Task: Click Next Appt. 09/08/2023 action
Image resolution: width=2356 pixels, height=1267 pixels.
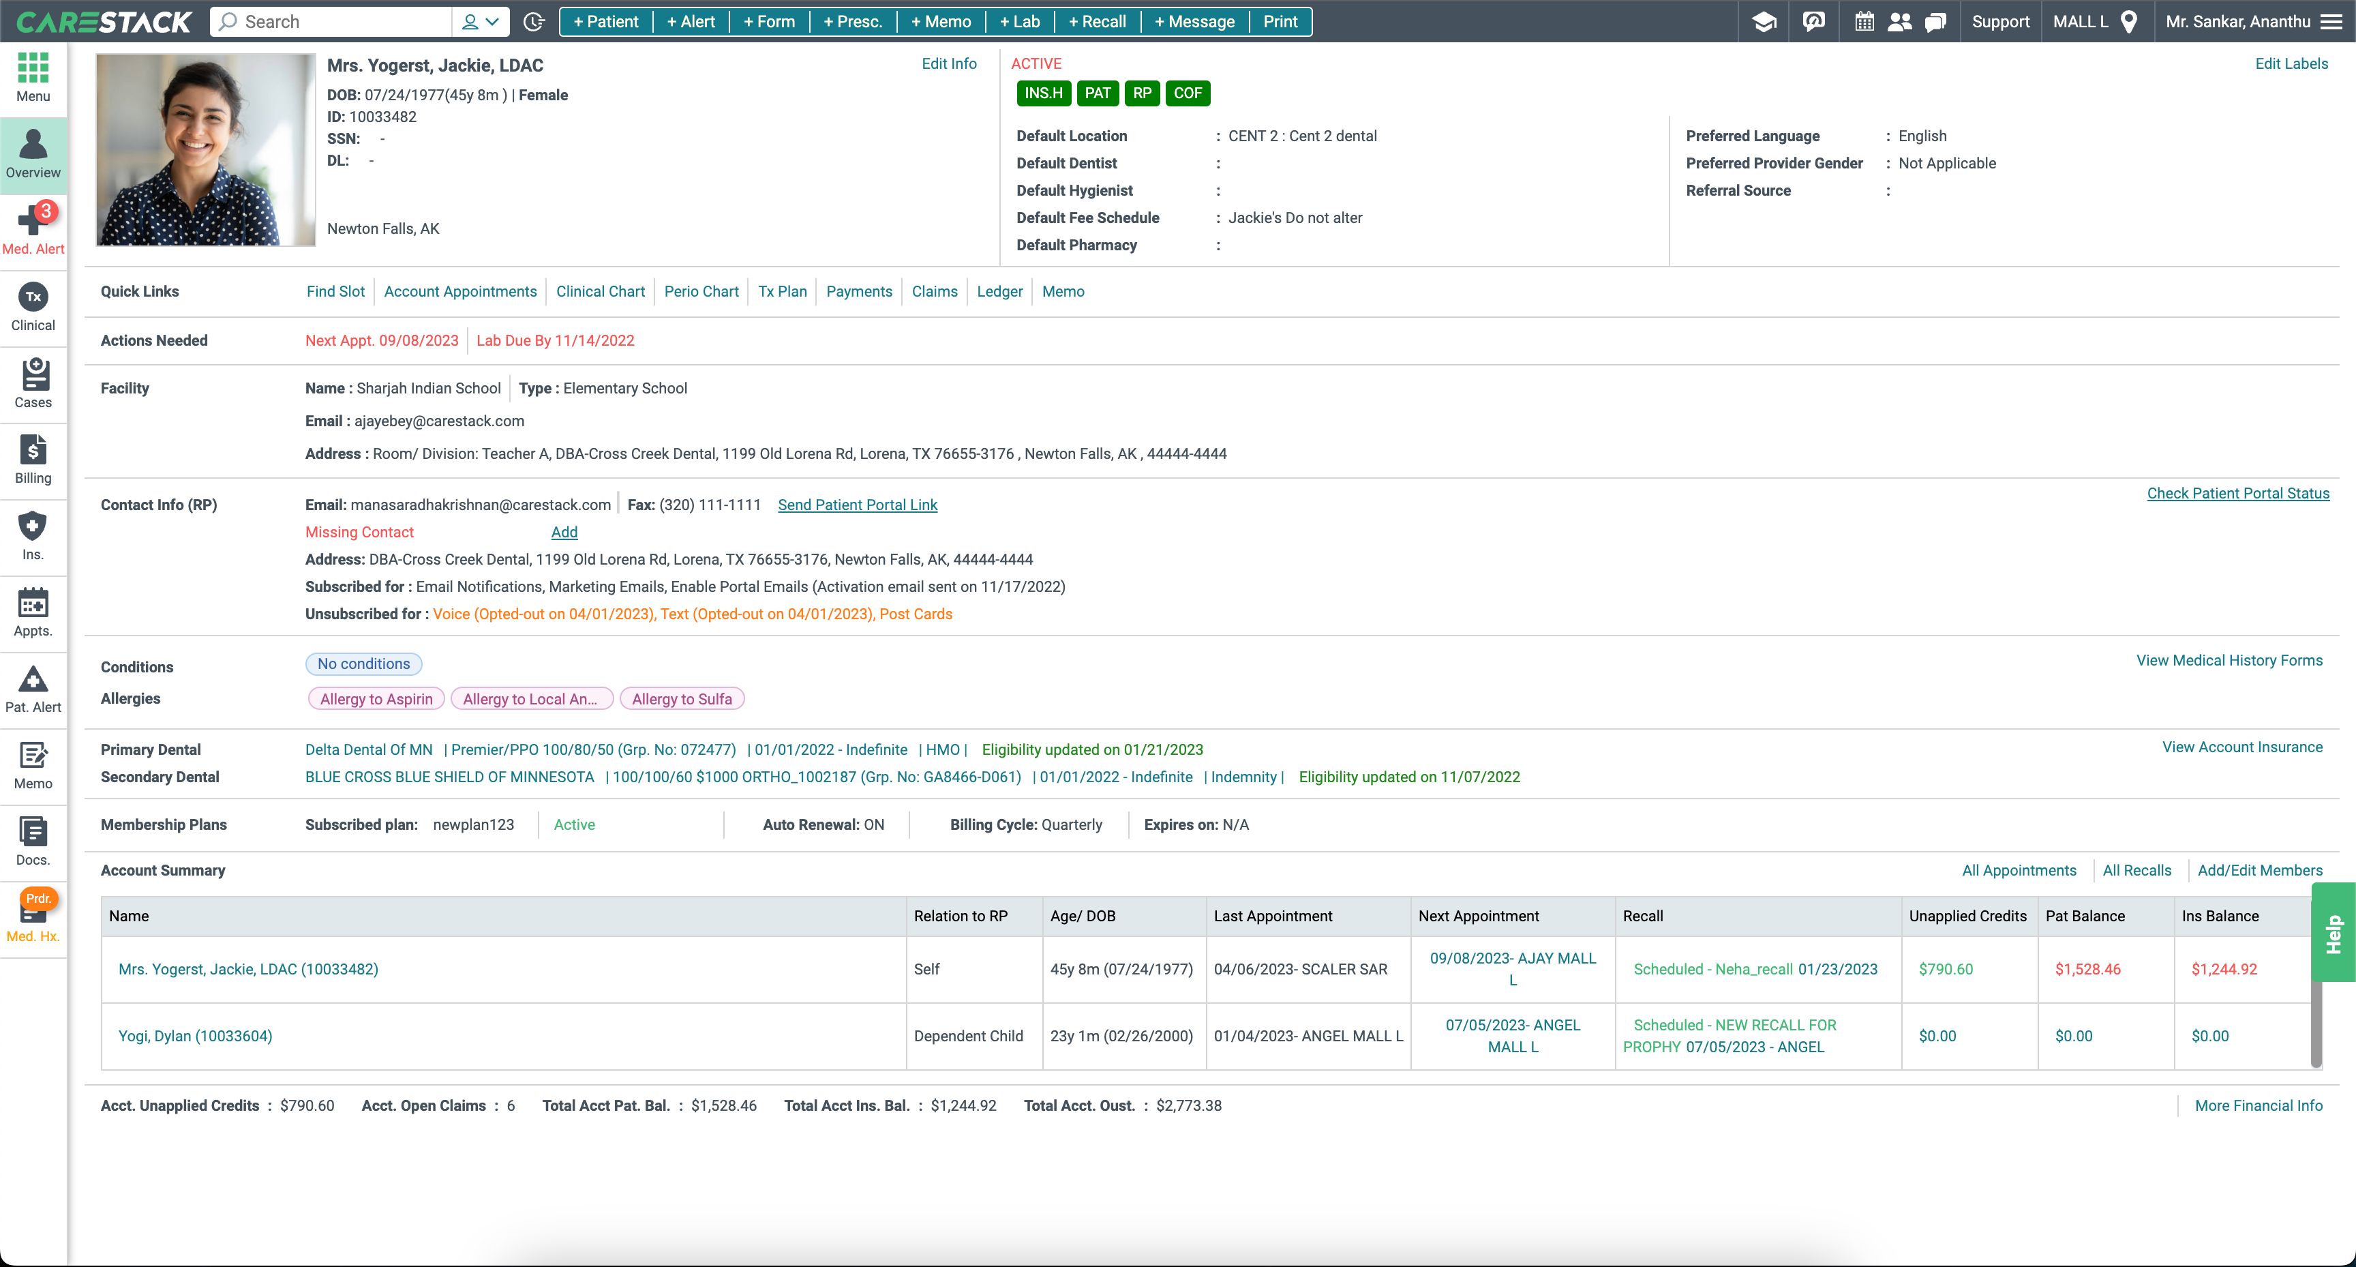Action: 381,340
